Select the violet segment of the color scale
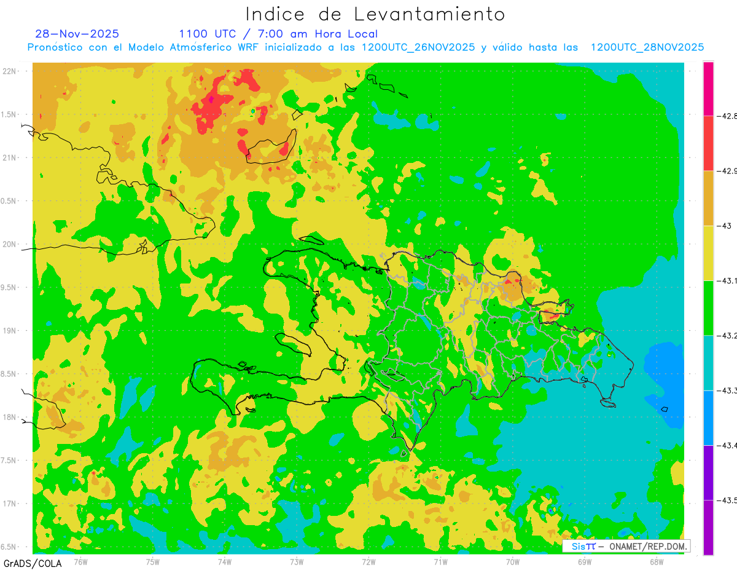 pyautogui.click(x=708, y=472)
